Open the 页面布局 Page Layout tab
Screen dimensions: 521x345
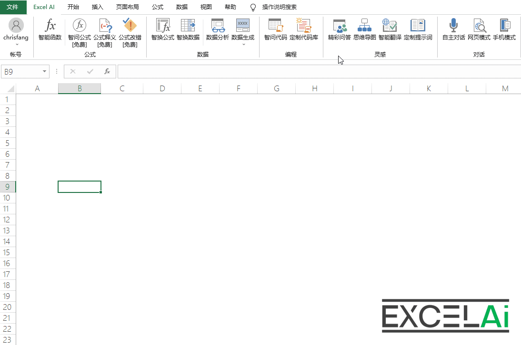pyautogui.click(x=127, y=7)
